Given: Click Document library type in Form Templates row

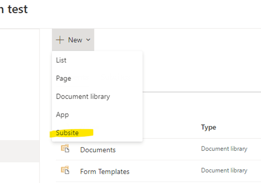Looking at the screenshot, I should coord(224,170).
